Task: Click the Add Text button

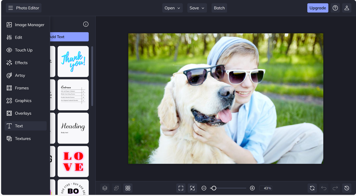Action: coord(69,37)
